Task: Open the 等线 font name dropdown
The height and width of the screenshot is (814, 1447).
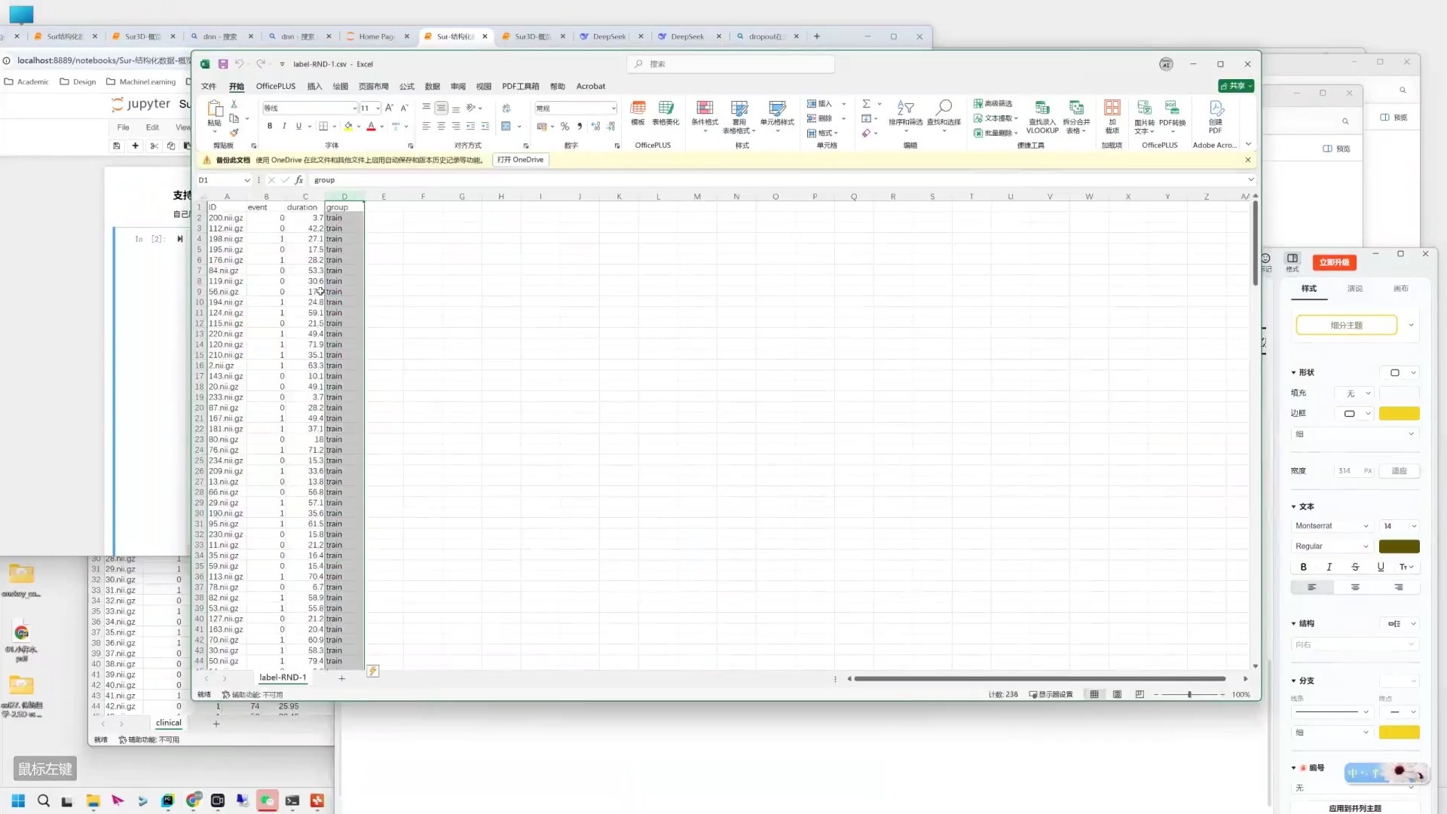Action: [355, 108]
